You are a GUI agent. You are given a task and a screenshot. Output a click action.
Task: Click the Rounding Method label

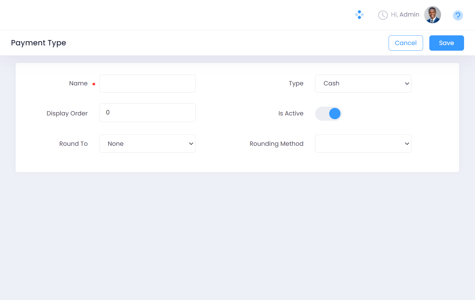pyautogui.click(x=276, y=144)
